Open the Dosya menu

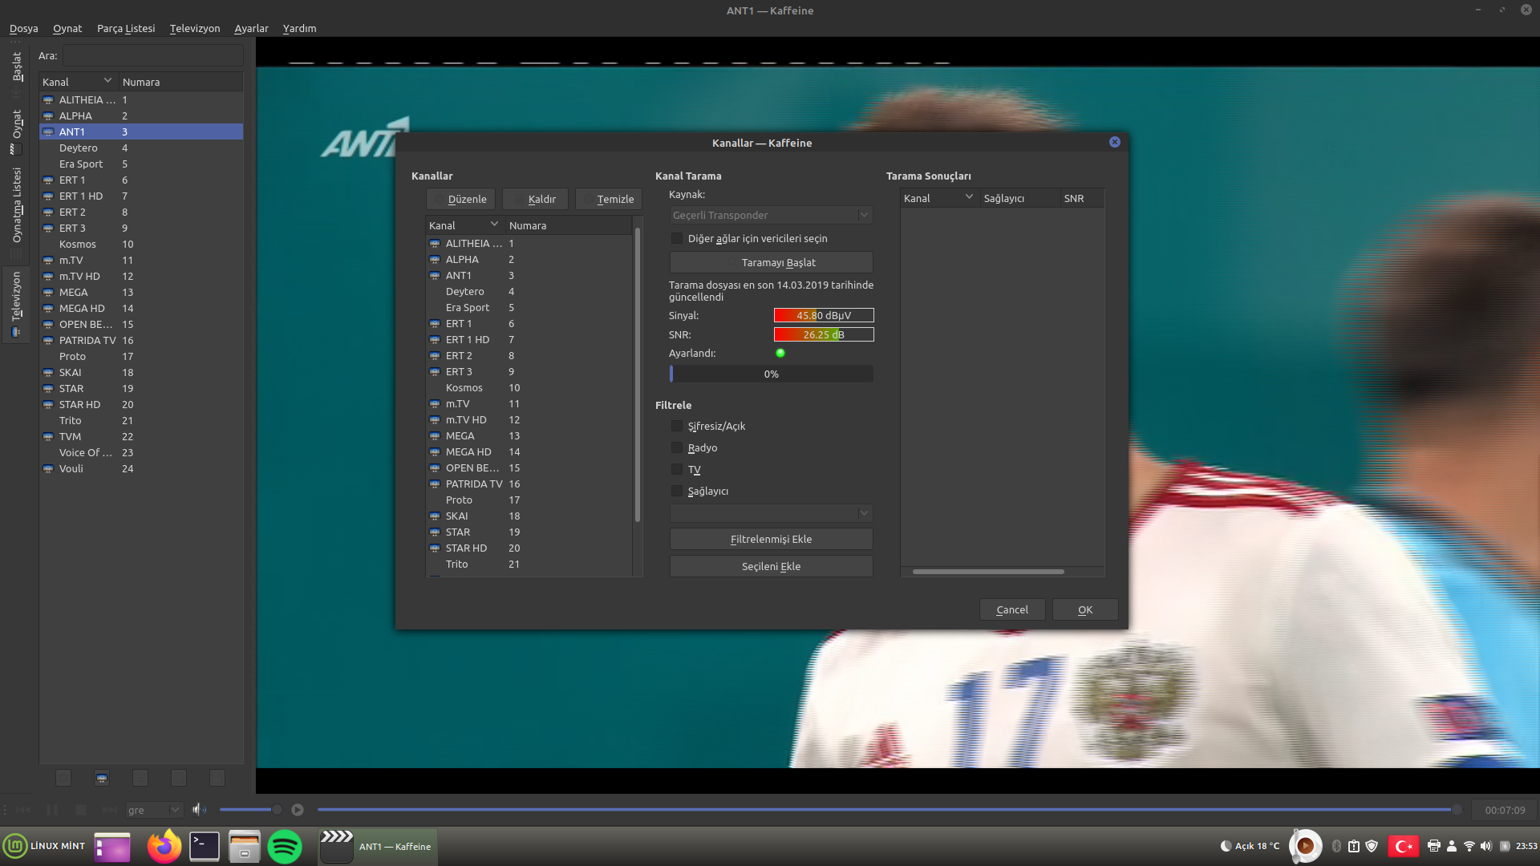pyautogui.click(x=24, y=28)
